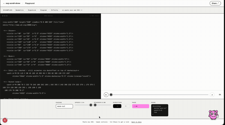Click the 'Orbit arc' comment line

click(41, 71)
